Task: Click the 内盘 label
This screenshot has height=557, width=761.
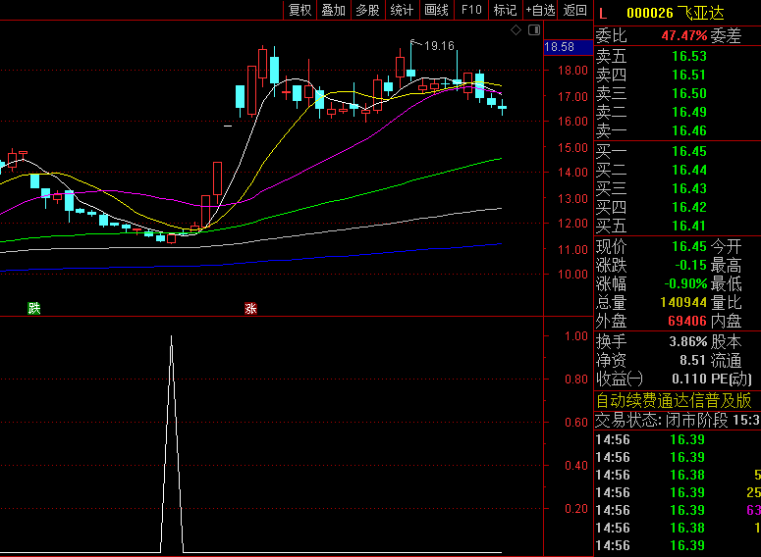Action: pos(726,321)
